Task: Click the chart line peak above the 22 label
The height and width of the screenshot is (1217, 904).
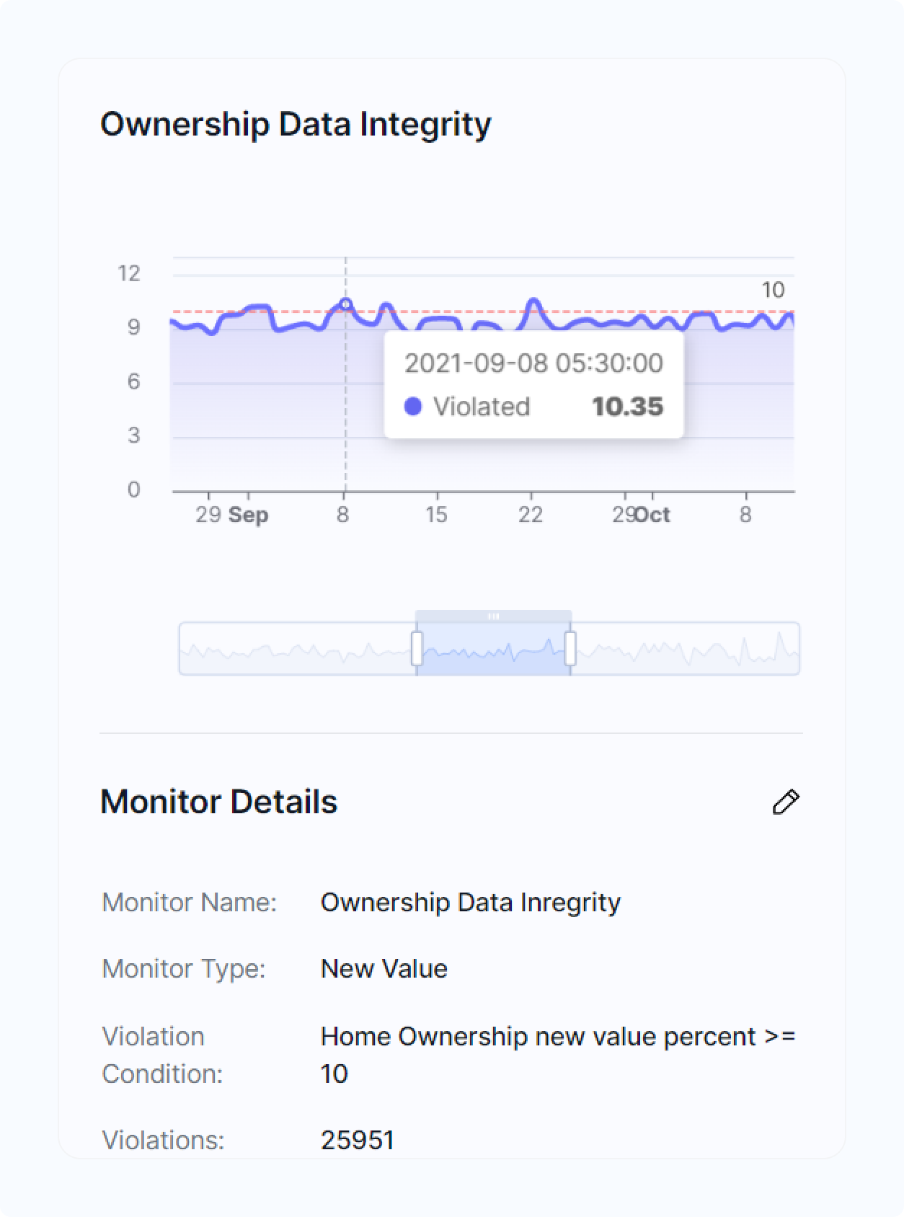Action: (533, 301)
